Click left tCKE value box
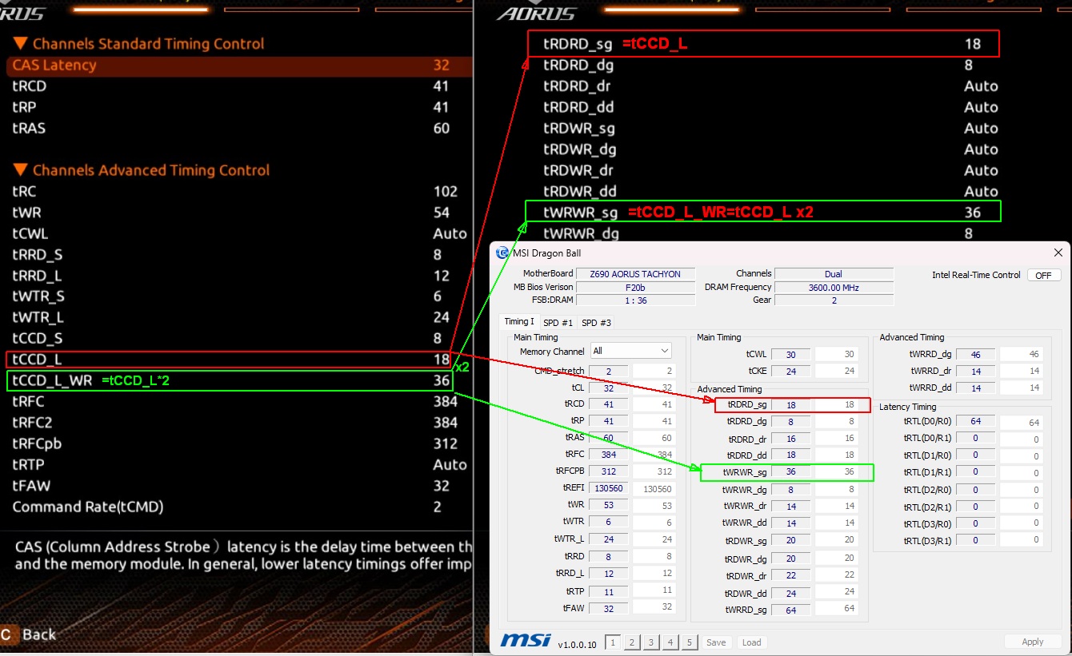The image size is (1072, 656). pos(791,371)
